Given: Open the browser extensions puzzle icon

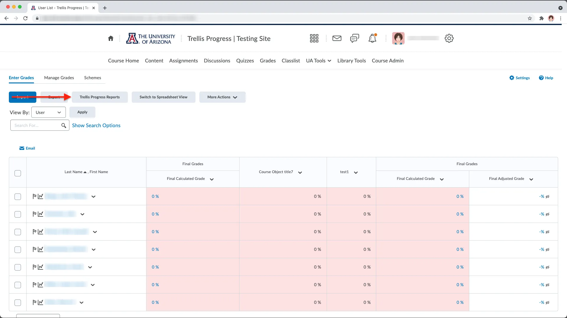Looking at the screenshot, I should pyautogui.click(x=541, y=18).
